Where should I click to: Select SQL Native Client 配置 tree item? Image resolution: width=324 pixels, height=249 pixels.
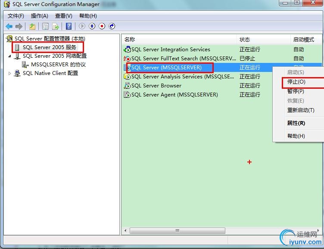pyautogui.click(x=50, y=73)
